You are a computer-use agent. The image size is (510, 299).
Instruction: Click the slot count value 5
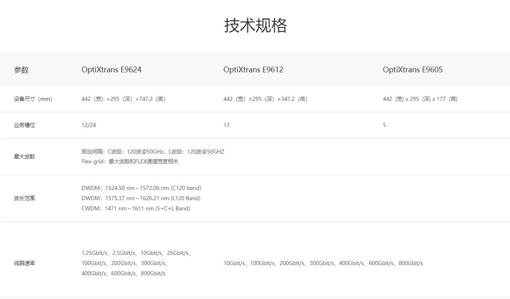[384, 125]
